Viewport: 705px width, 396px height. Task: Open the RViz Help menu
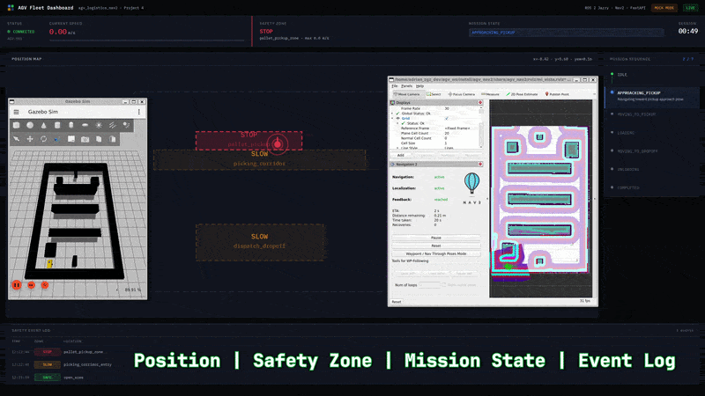point(420,86)
